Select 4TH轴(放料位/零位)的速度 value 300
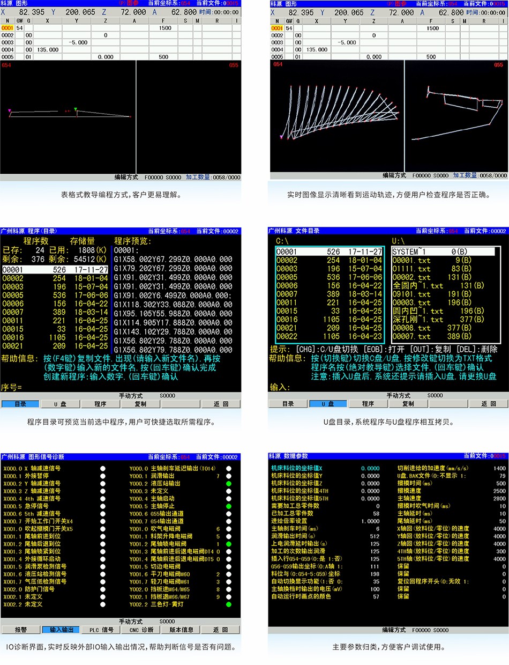 point(500,551)
